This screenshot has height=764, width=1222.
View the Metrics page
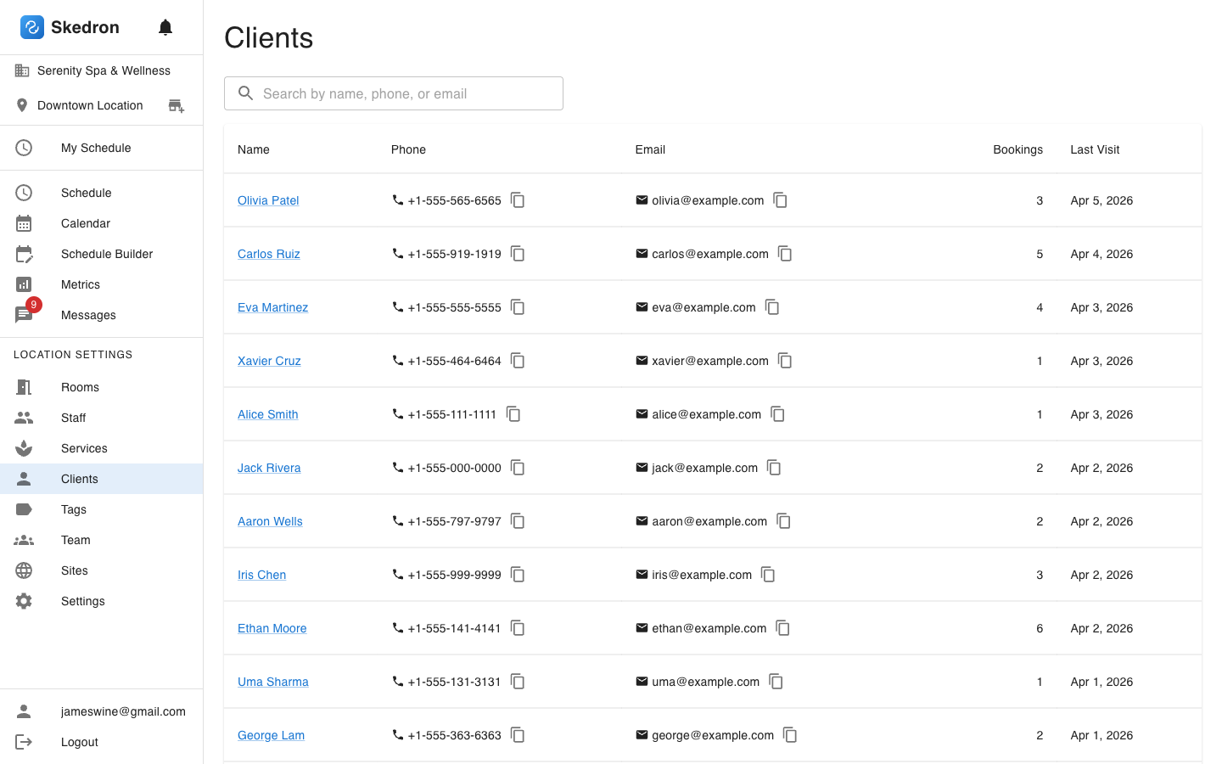pyautogui.click(x=101, y=284)
